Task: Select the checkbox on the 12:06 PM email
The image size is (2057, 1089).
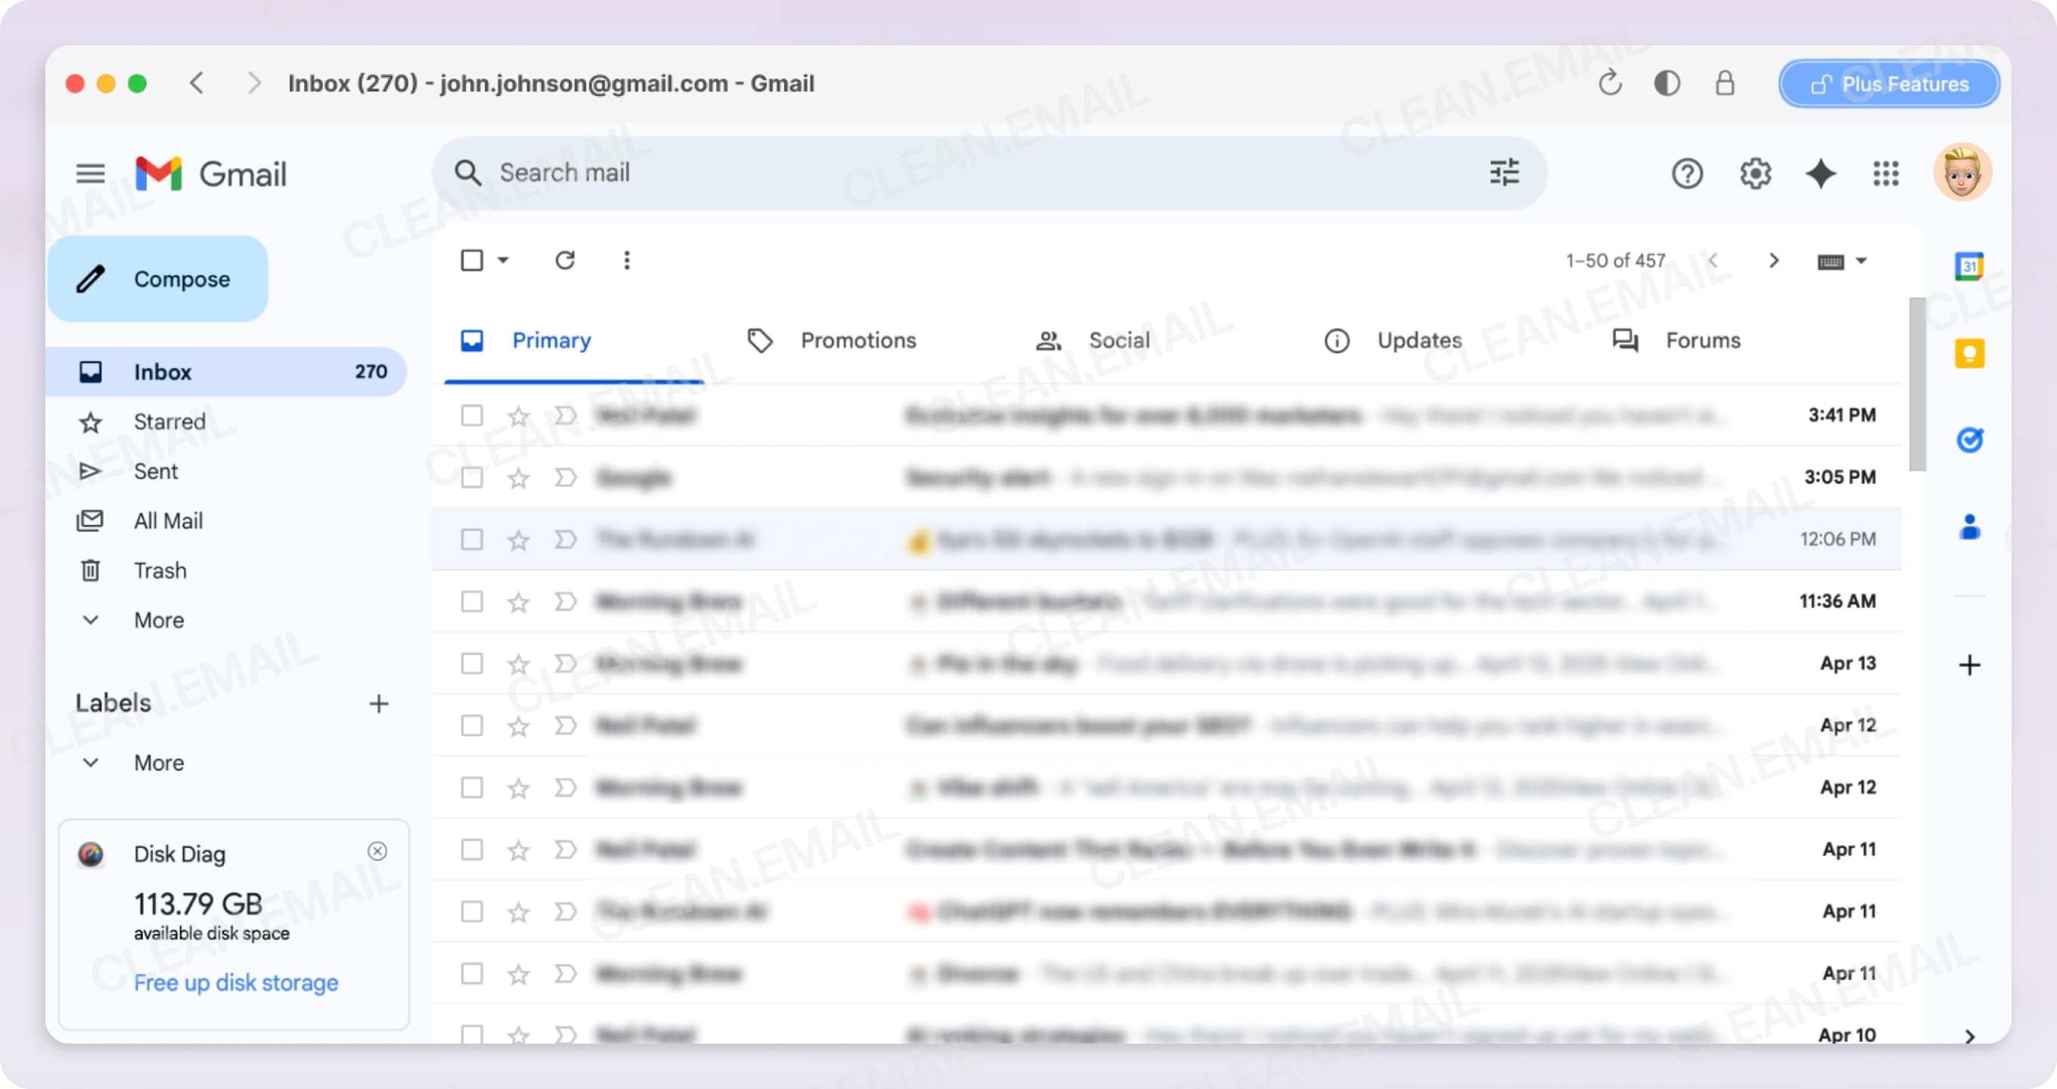Action: tap(471, 539)
